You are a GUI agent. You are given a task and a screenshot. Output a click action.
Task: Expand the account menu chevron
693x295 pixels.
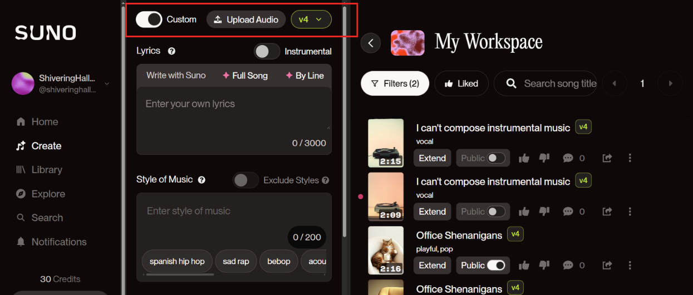coord(107,84)
